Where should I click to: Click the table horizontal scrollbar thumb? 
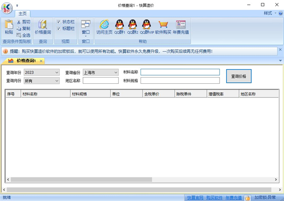tap(81, 179)
